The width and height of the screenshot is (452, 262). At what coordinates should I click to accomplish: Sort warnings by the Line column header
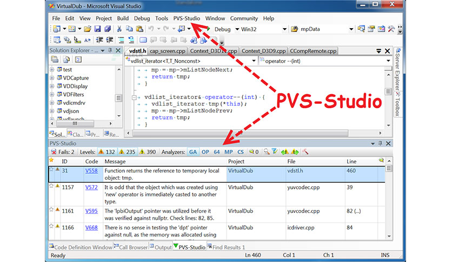tap(362, 161)
